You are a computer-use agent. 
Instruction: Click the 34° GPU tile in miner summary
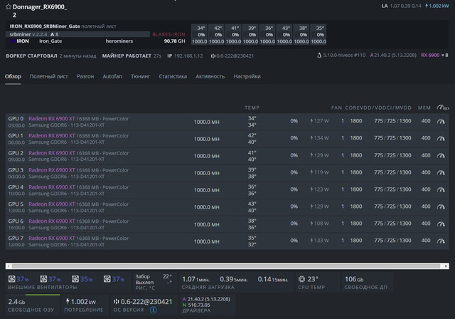199,35
